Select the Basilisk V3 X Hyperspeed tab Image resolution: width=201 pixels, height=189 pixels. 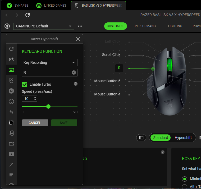point(98,6)
